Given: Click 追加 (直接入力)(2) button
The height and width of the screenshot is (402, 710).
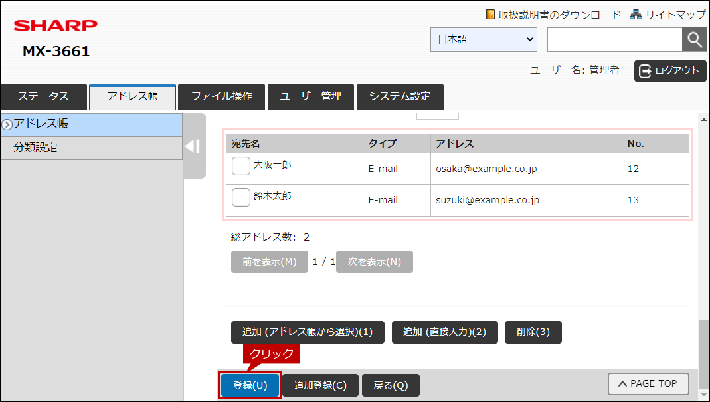Looking at the screenshot, I should pos(444,332).
